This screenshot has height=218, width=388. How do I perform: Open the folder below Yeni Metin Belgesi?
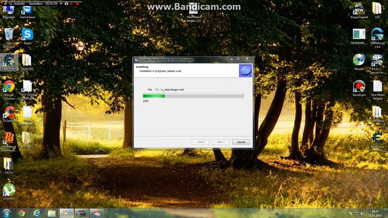coord(377,114)
